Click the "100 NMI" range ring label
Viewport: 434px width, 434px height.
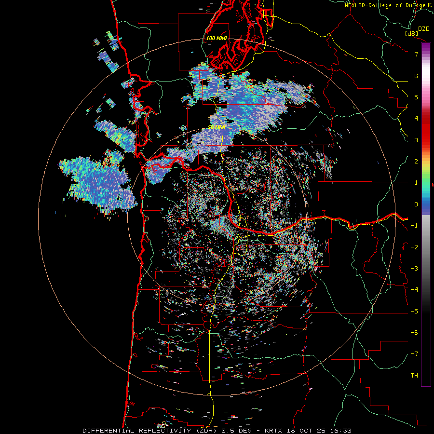217,38
